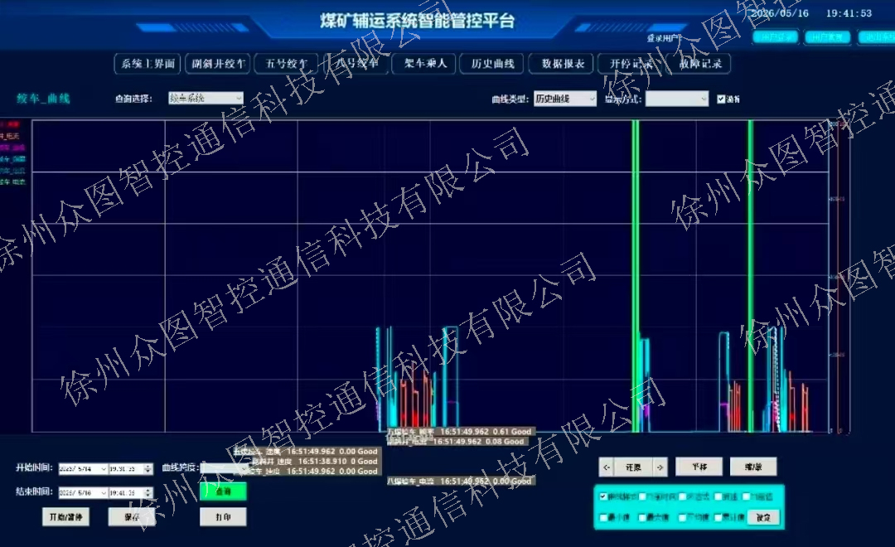Open the 结束时间 date picker dropdown
Image resolution: width=895 pixels, height=547 pixels.
(104, 493)
